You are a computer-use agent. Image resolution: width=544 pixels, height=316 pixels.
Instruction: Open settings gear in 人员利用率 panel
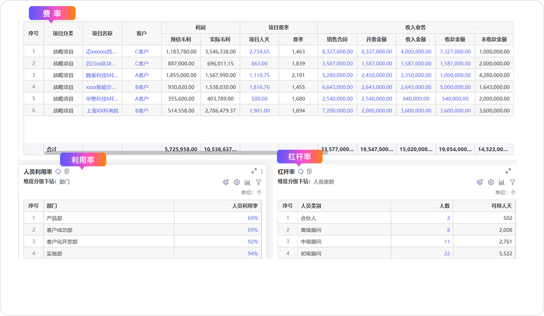tap(237, 182)
